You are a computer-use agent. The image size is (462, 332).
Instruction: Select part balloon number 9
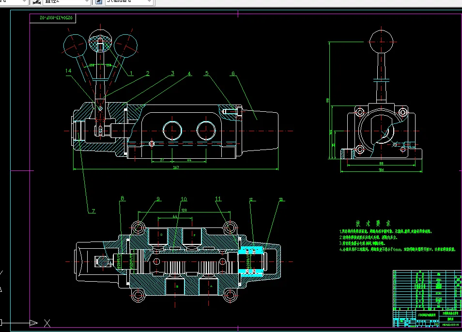[158, 199]
